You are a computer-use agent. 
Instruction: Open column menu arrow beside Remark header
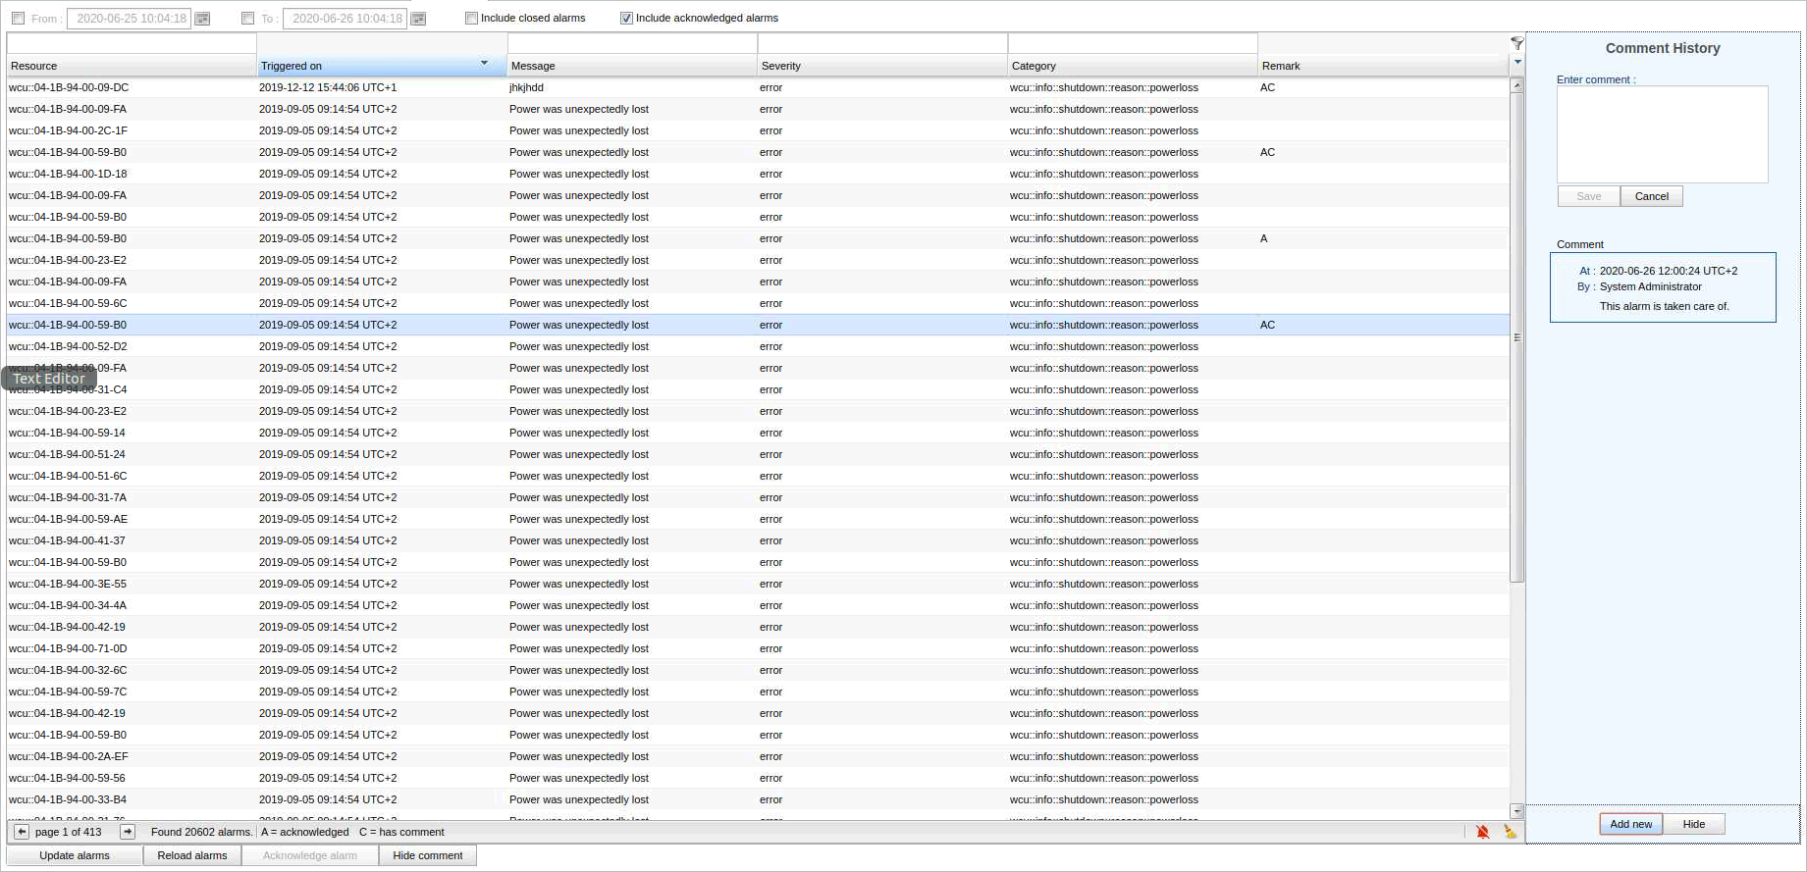pos(1517,62)
